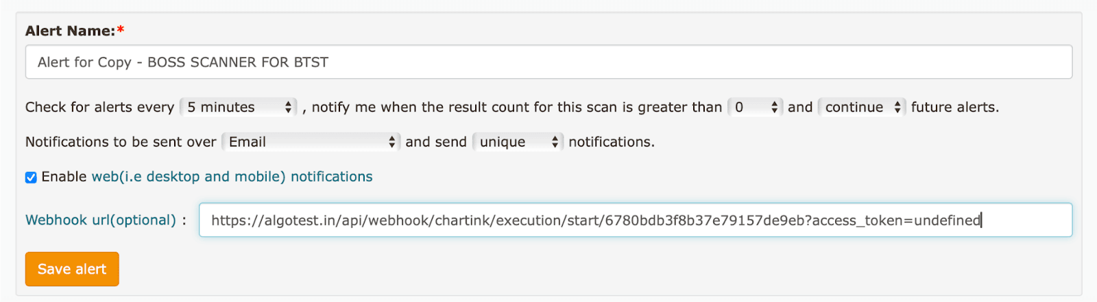Open the web (desktop and mobile) notifications link
Screen dimensions: 1097x302
pyautogui.click(x=232, y=177)
